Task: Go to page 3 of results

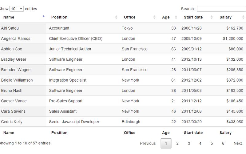Action: [189, 143]
